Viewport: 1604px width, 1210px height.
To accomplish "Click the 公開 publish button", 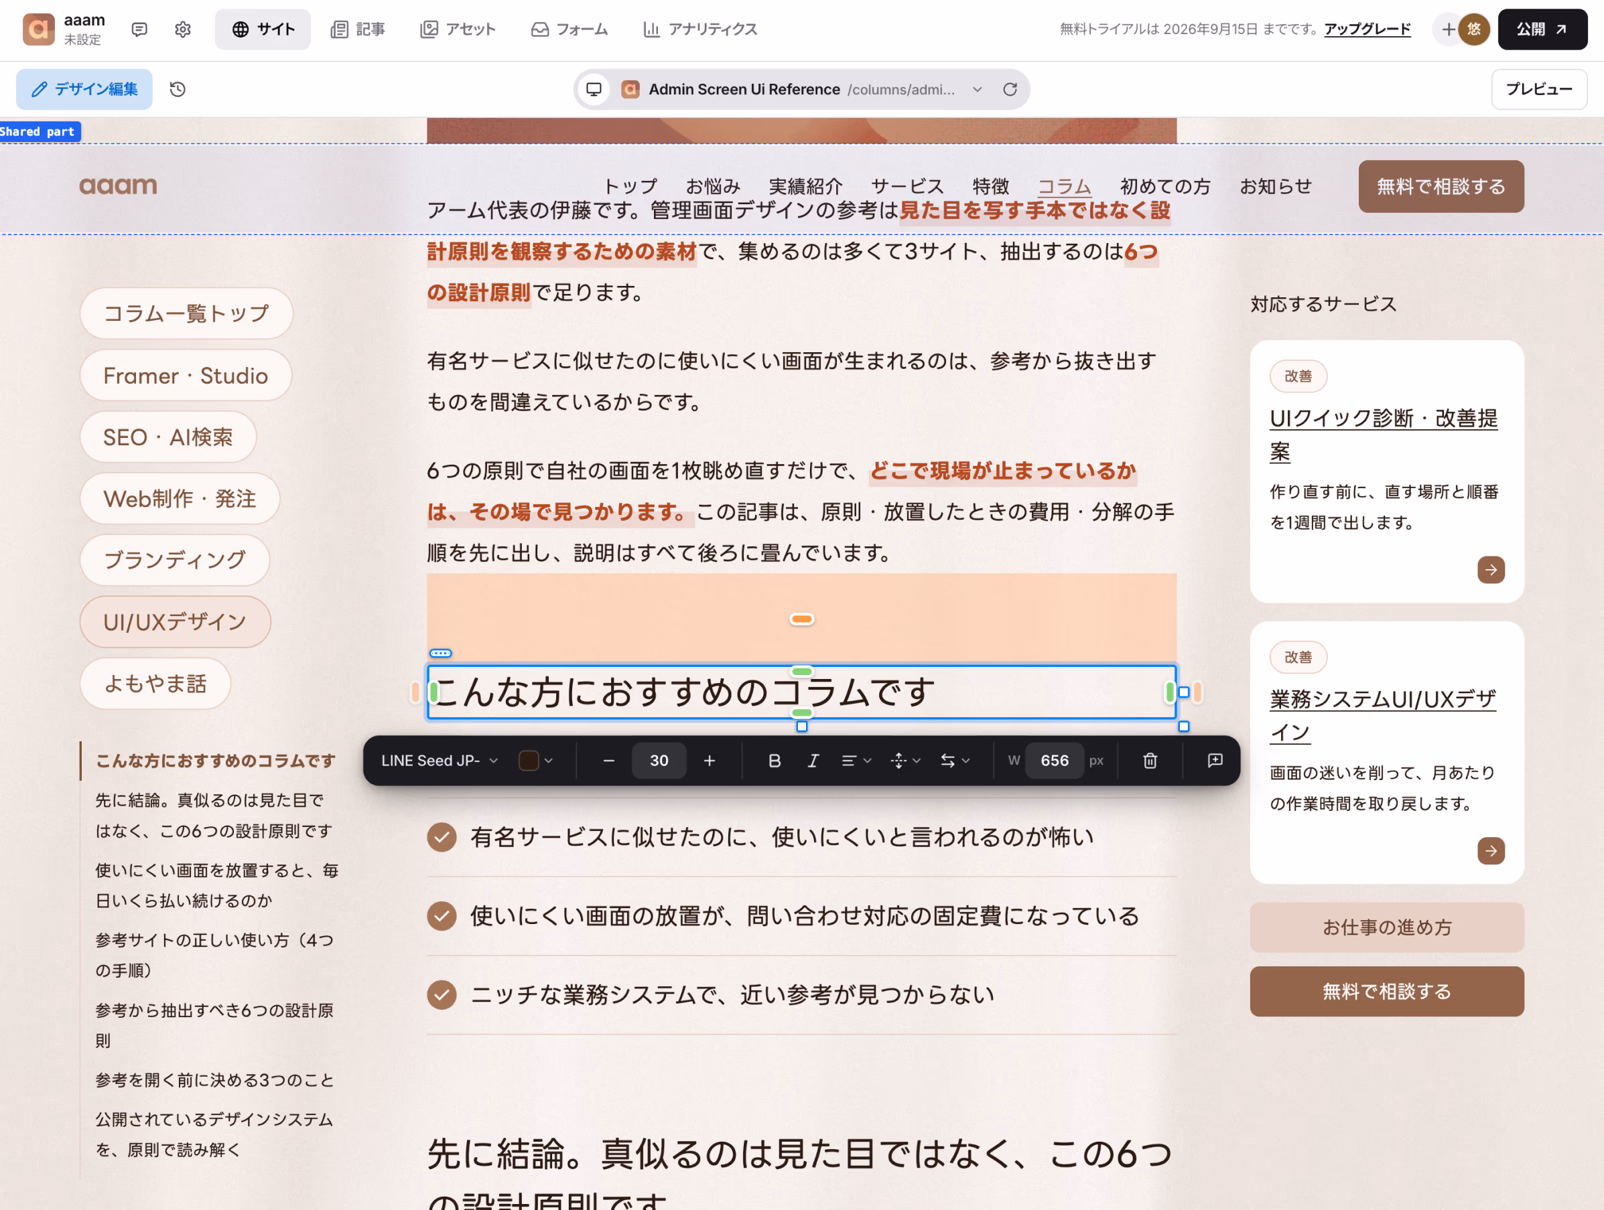I will (1542, 29).
